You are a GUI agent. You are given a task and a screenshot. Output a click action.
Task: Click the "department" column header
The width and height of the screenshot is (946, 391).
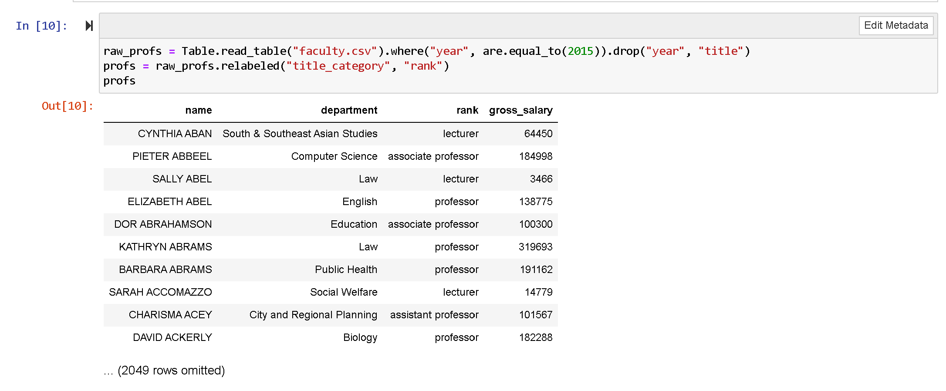pos(349,111)
